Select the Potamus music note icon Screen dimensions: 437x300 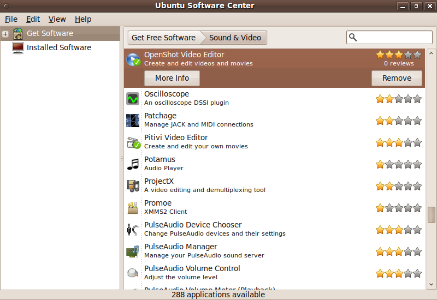point(133,164)
